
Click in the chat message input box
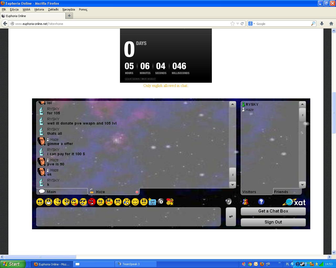coord(129,217)
